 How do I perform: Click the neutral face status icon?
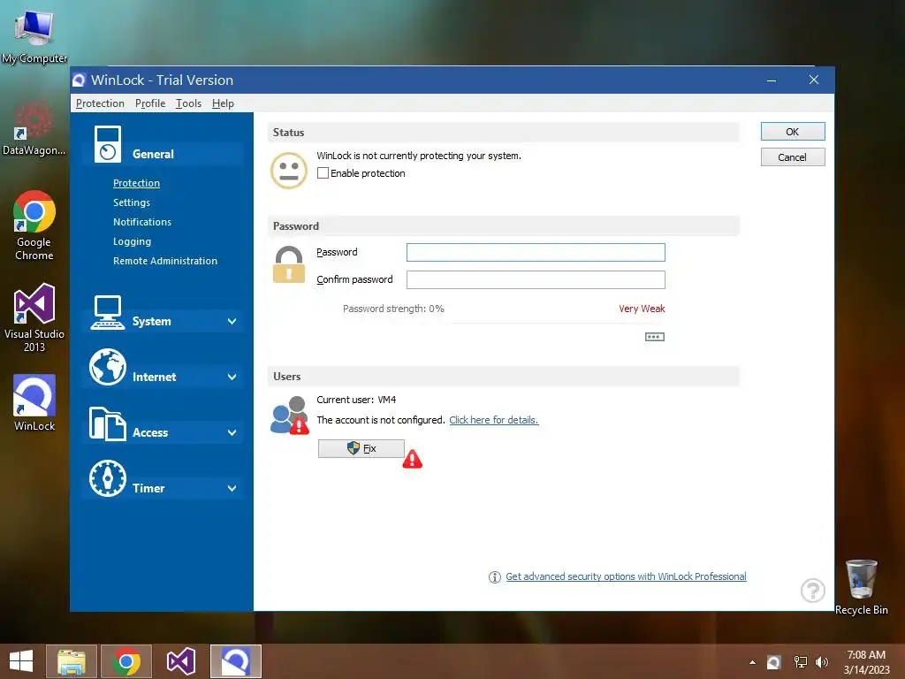click(289, 171)
